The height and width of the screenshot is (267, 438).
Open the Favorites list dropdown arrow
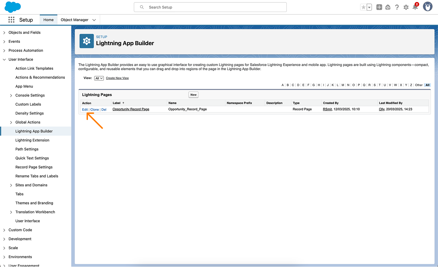pos(369,7)
